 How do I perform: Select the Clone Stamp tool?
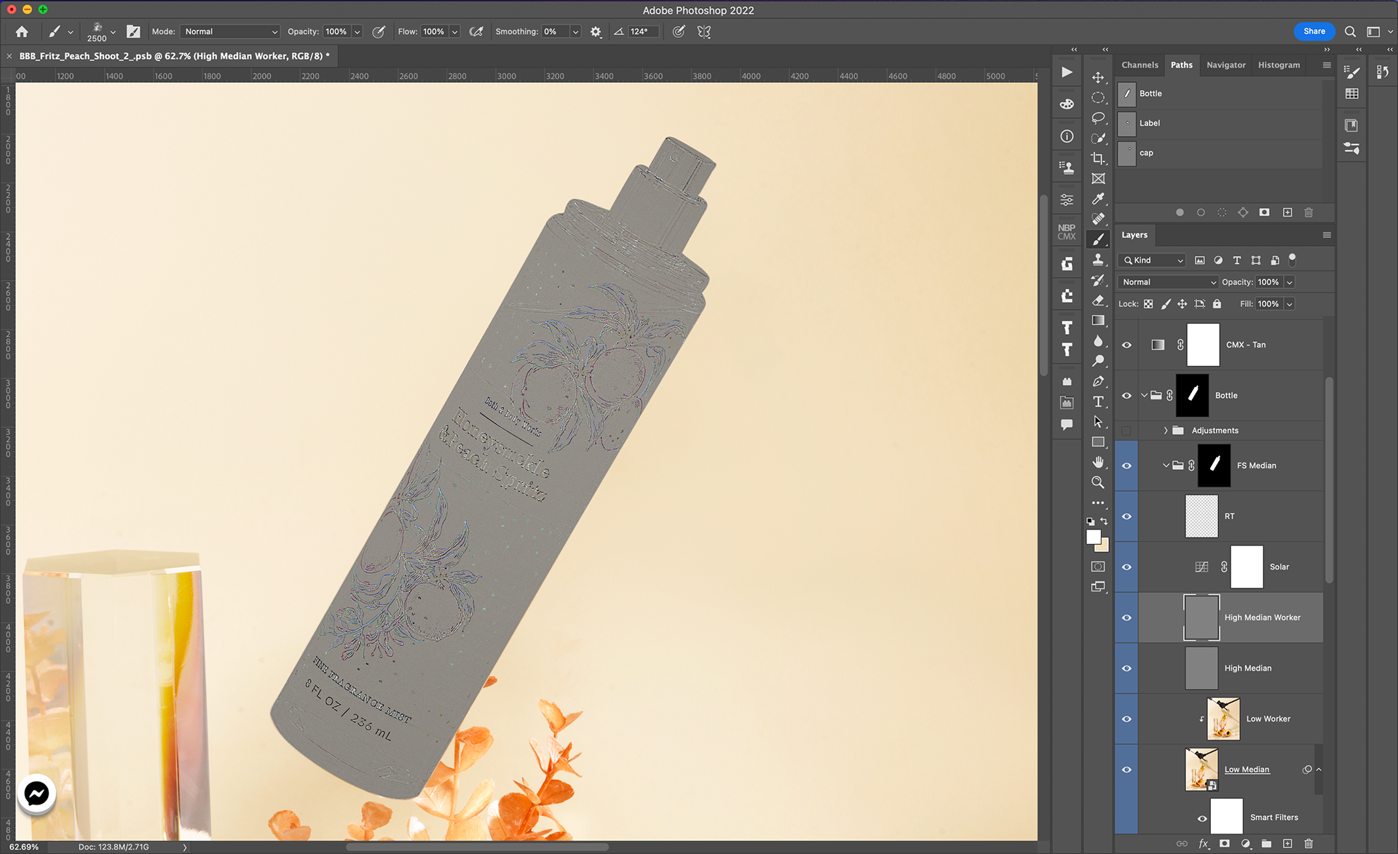tap(1098, 260)
